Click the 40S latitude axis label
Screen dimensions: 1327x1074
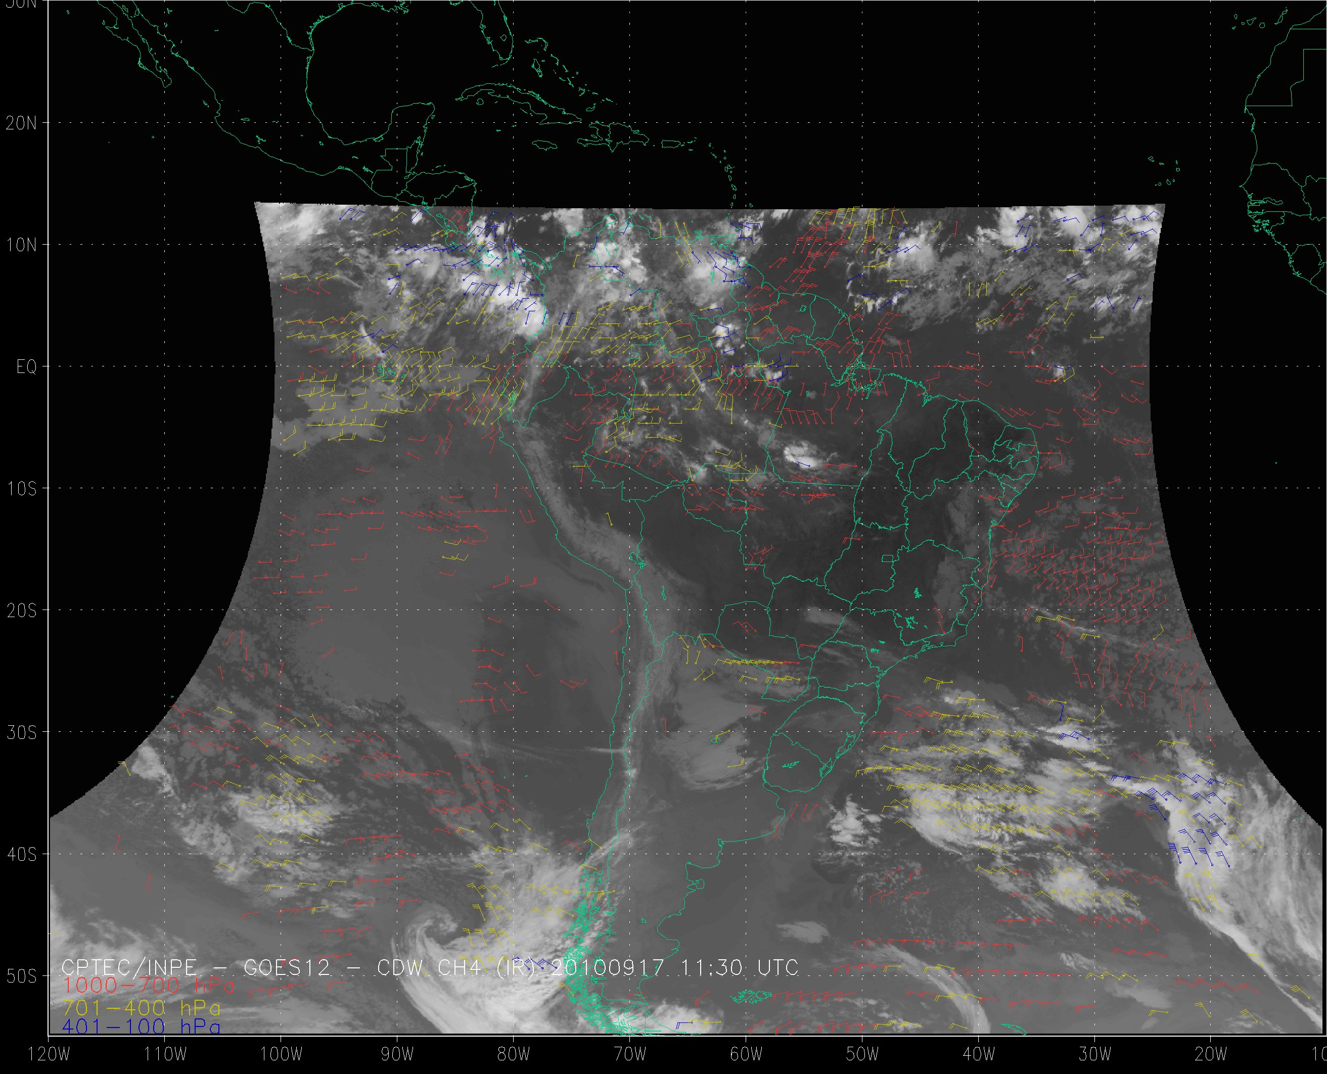(x=21, y=854)
